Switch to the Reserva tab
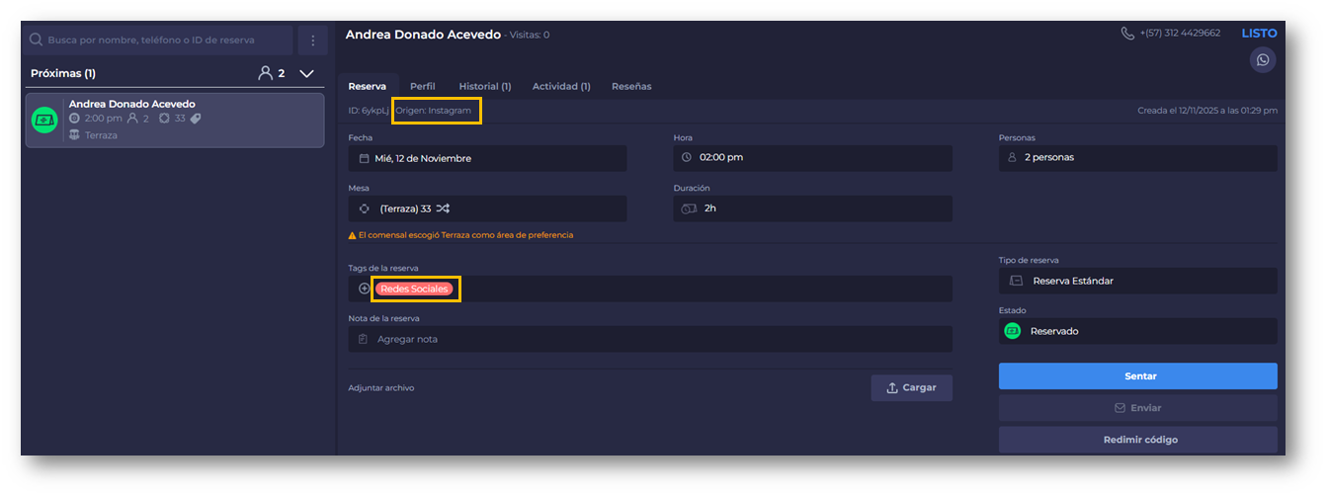The height and width of the screenshot is (497, 1327). click(368, 86)
